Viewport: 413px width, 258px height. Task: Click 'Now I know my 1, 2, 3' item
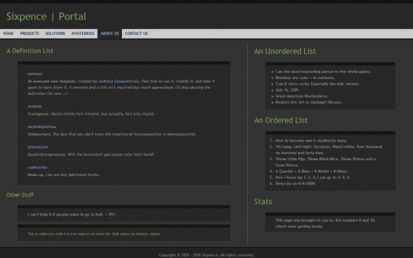(313, 178)
